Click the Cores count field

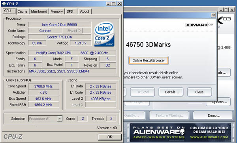pyautogui.click(x=83, y=119)
